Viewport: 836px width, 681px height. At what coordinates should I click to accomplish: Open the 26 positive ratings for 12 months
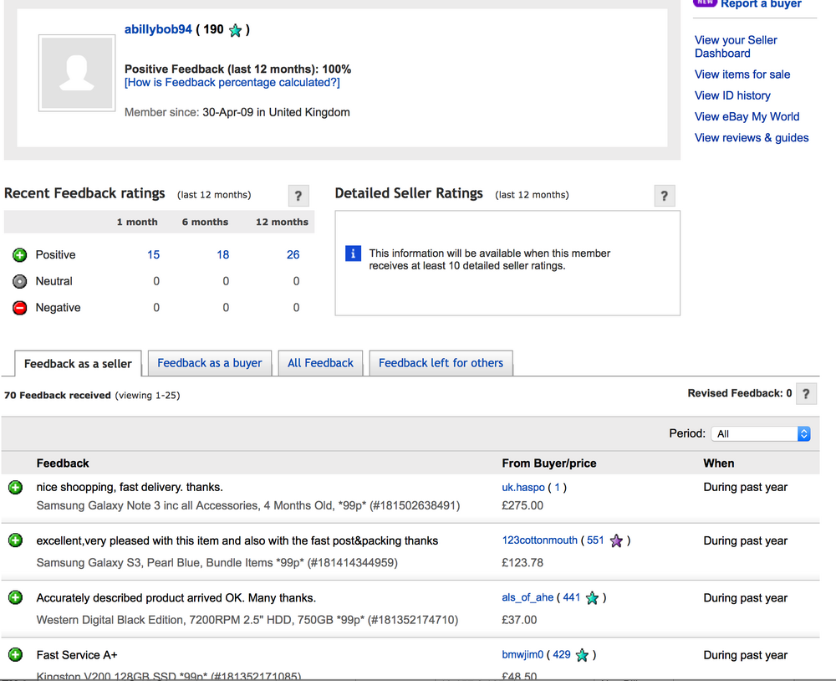pyautogui.click(x=293, y=254)
